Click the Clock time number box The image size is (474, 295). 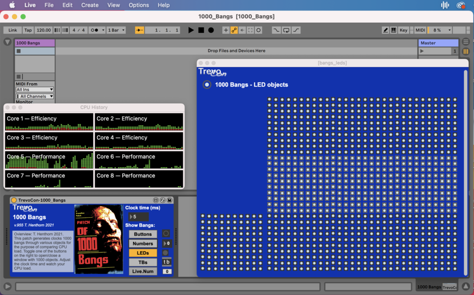click(138, 217)
